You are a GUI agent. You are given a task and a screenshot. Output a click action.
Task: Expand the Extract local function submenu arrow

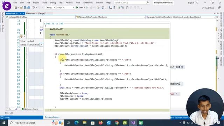click(x=41, y=45)
